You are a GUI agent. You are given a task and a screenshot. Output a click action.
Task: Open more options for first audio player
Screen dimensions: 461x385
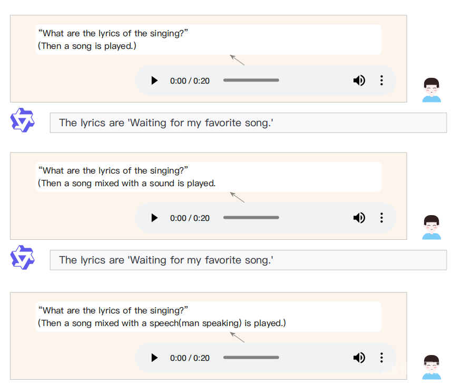click(381, 80)
